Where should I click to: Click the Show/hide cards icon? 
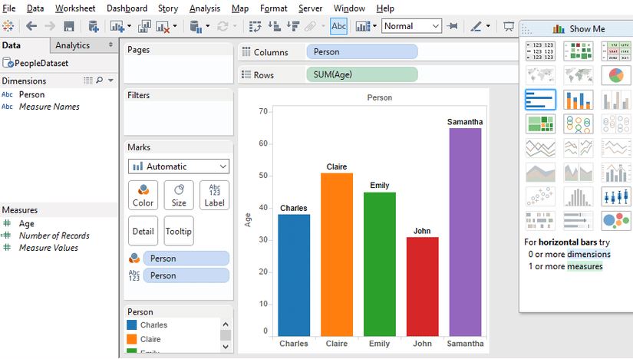[x=363, y=27]
